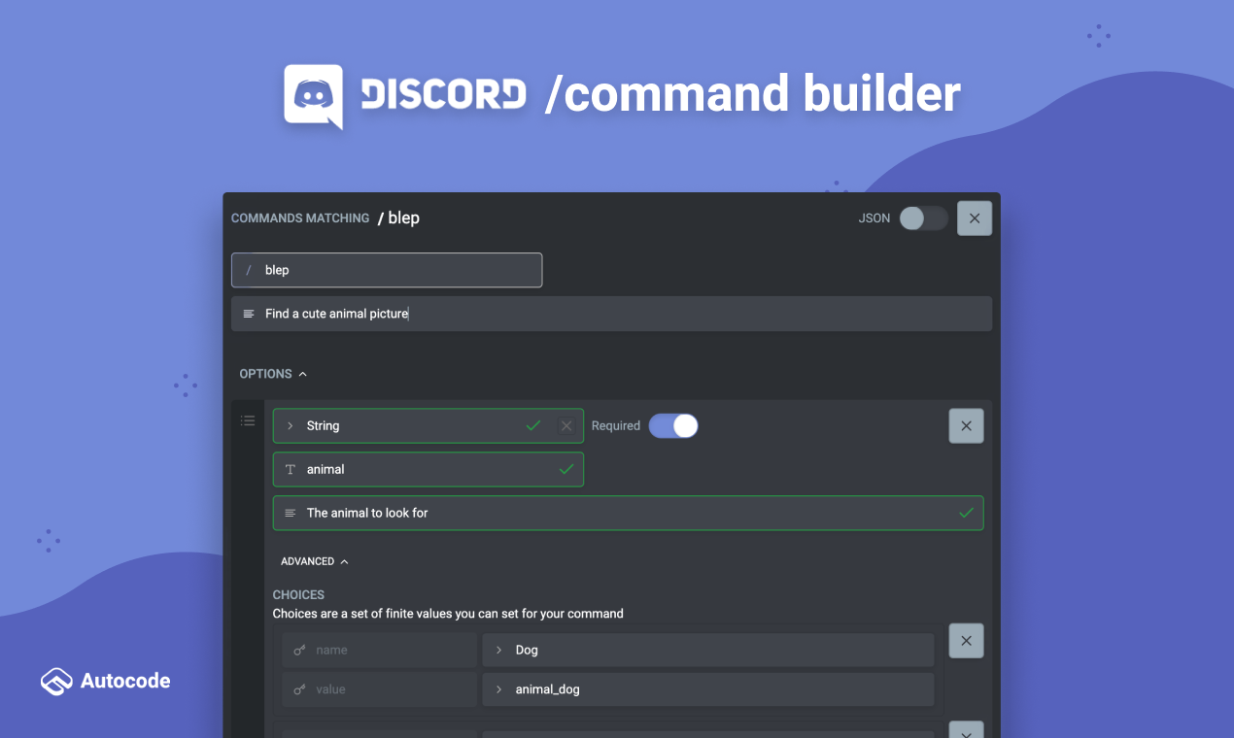The height and width of the screenshot is (738, 1234).
Task: Delete the Dog choice
Action: tap(966, 641)
